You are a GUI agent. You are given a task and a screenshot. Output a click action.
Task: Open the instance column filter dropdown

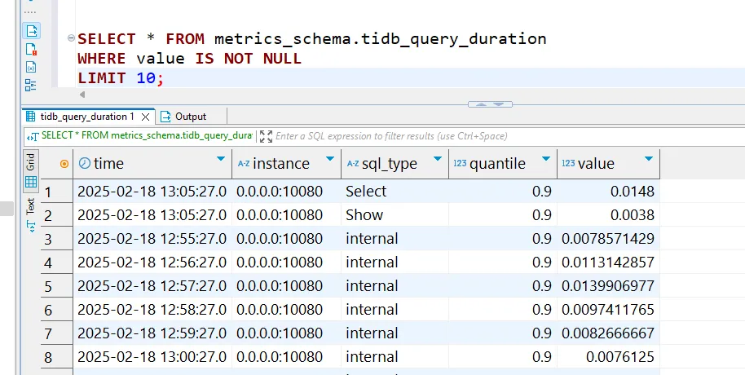point(329,159)
